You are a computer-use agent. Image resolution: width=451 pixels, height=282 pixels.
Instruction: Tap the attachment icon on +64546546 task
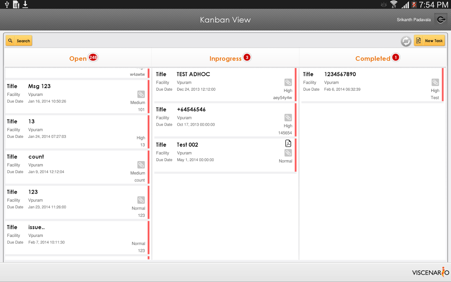coord(288,118)
